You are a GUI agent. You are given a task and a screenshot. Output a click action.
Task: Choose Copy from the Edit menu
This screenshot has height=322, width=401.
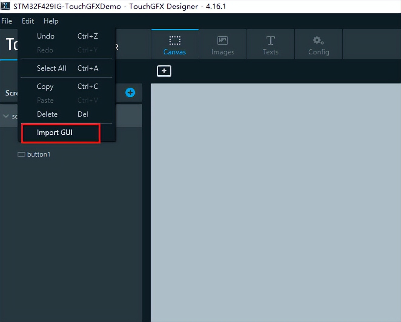[x=66, y=87]
